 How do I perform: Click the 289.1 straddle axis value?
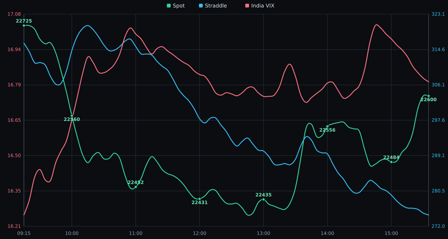click(x=438, y=156)
